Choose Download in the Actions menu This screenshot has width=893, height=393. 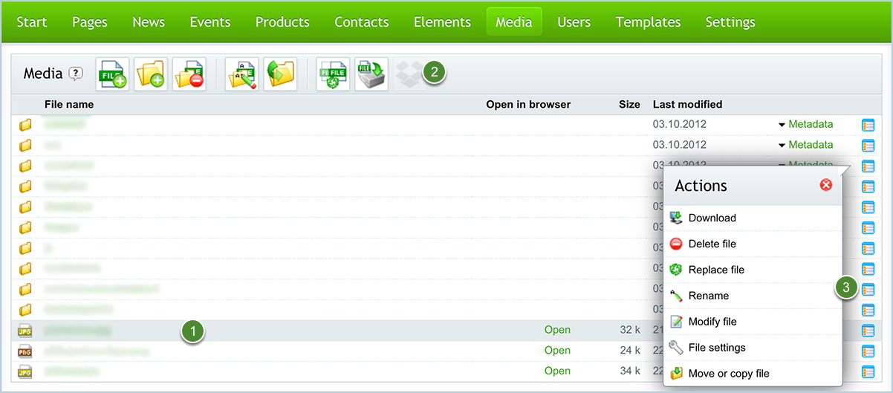point(712,218)
